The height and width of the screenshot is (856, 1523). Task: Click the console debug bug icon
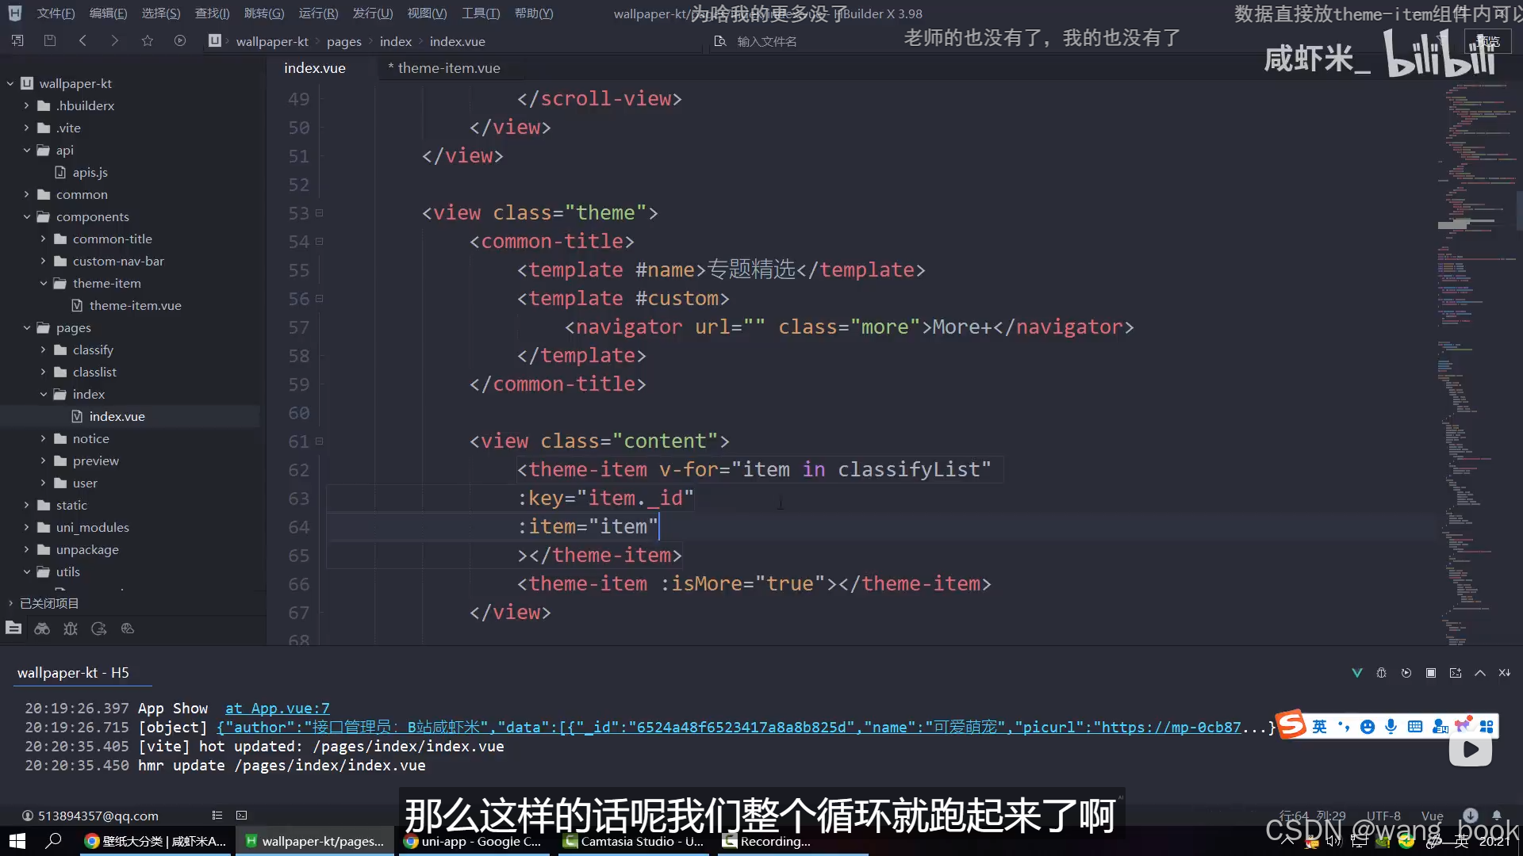[1381, 673]
